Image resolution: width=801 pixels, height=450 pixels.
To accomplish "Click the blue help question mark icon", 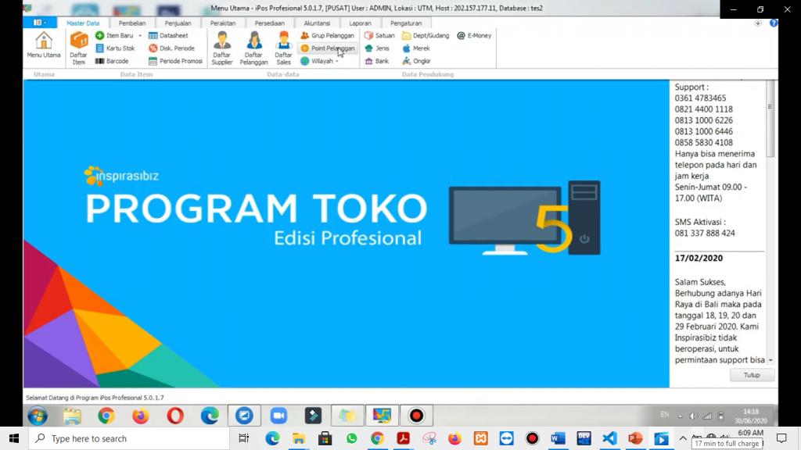I will (774, 23).
